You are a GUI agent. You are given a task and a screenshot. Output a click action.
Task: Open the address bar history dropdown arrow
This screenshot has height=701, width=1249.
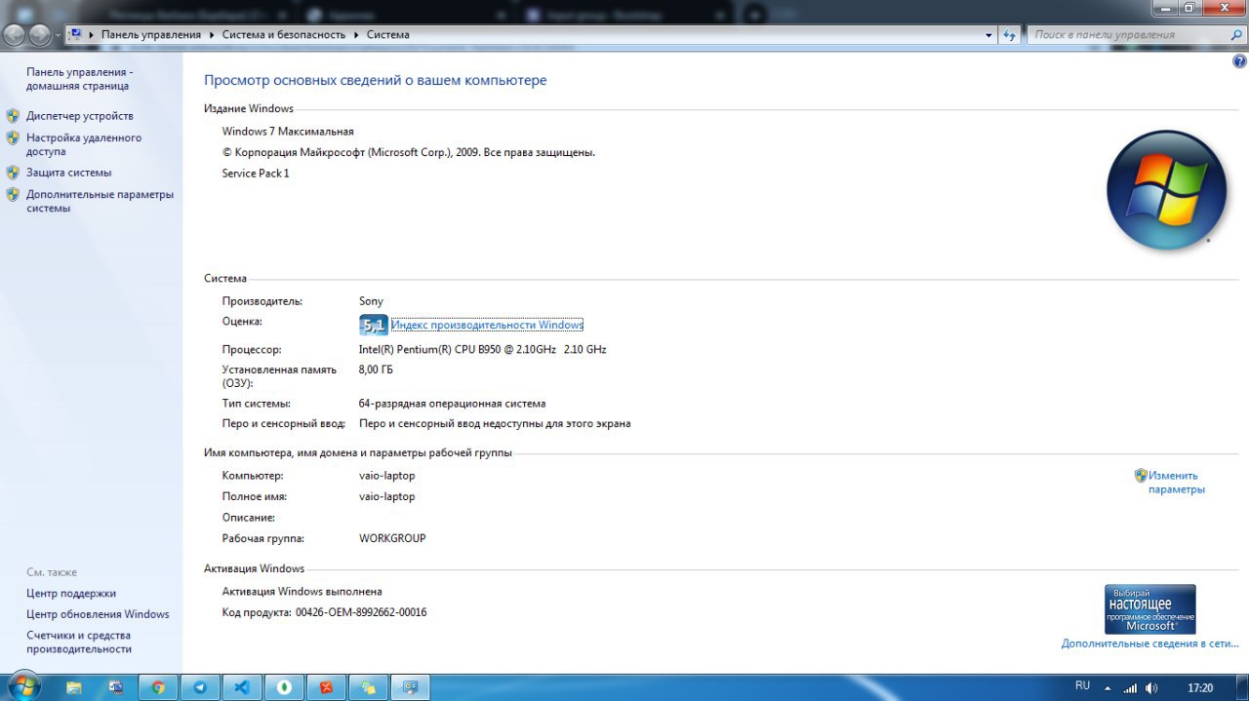pyautogui.click(x=988, y=34)
